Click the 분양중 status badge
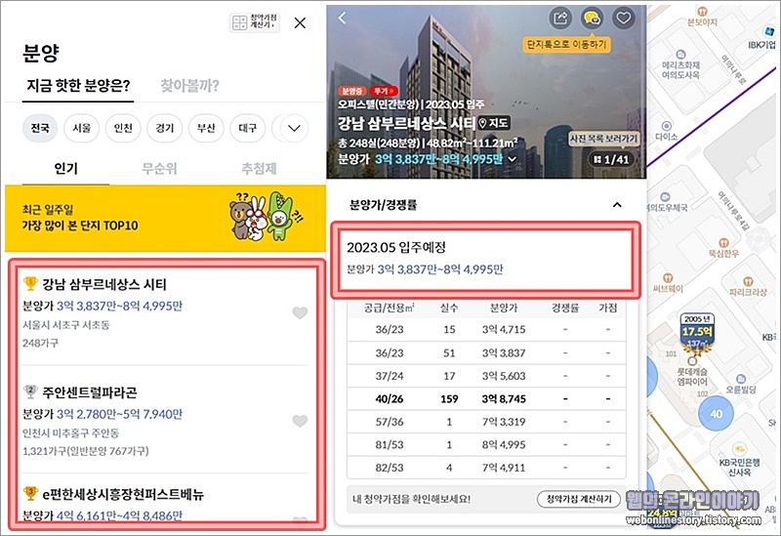781x536 pixels. click(352, 91)
